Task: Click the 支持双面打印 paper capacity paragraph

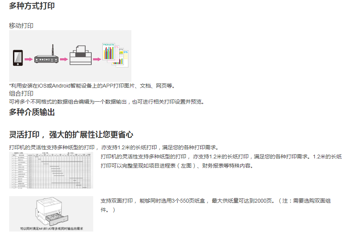Action: [216, 205]
